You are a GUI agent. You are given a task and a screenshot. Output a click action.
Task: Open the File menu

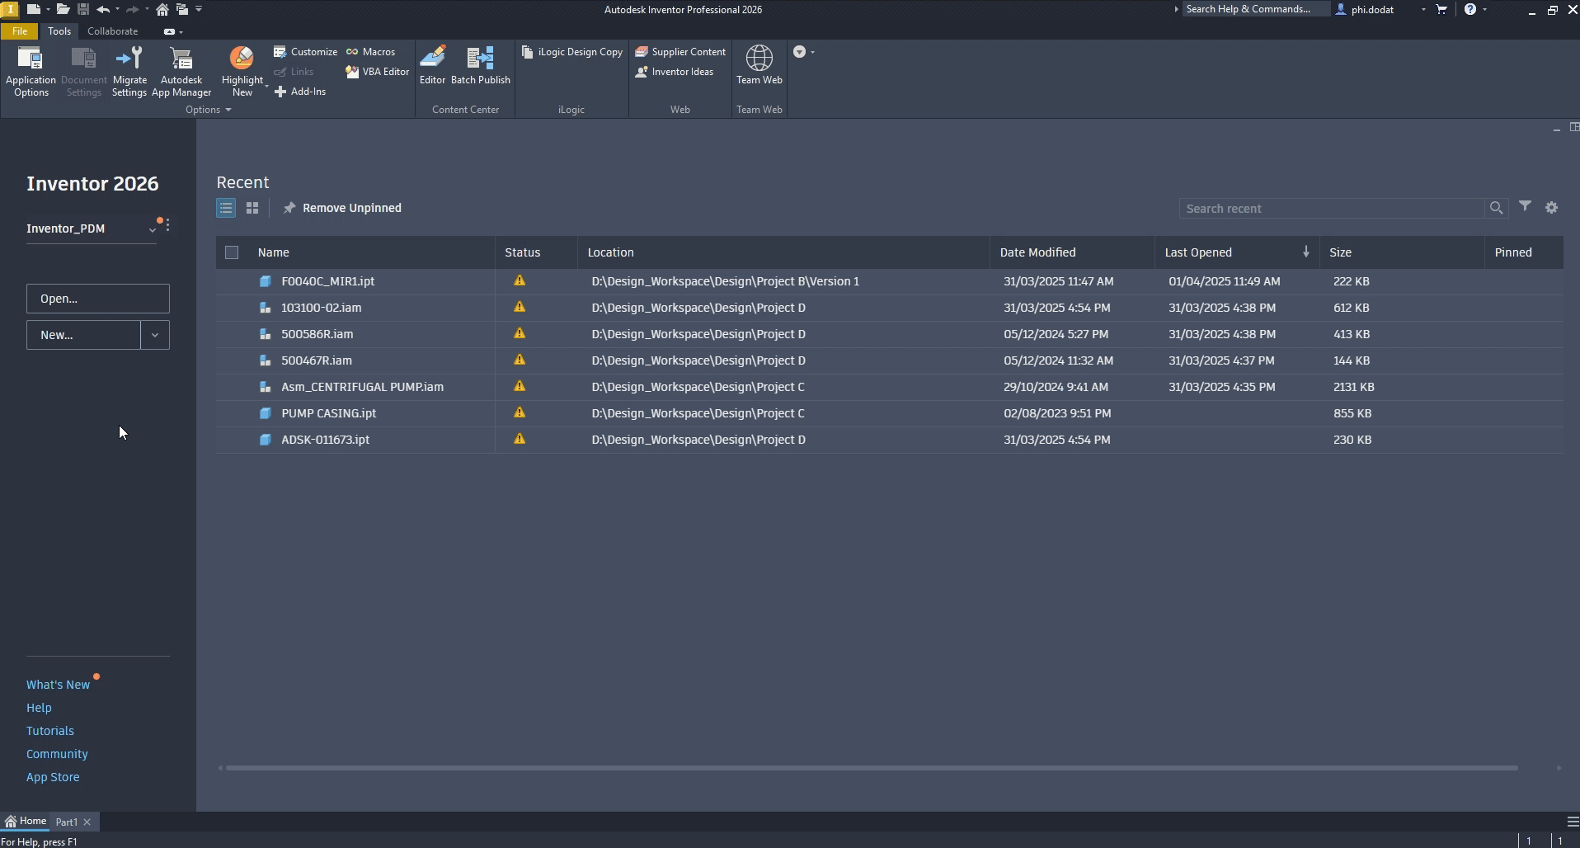click(20, 31)
